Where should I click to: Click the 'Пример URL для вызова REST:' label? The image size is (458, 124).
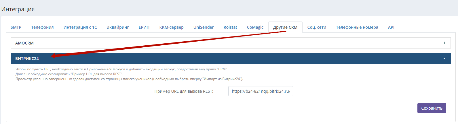click(x=184, y=91)
